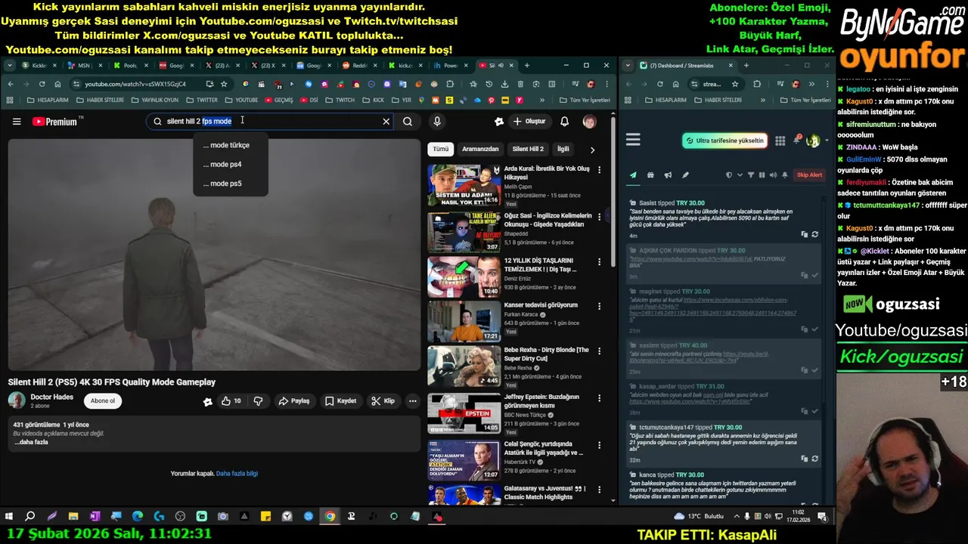Open the highlighter marker tab in Streamlabs
Screen dimensions: 968x544
[x=686, y=175]
